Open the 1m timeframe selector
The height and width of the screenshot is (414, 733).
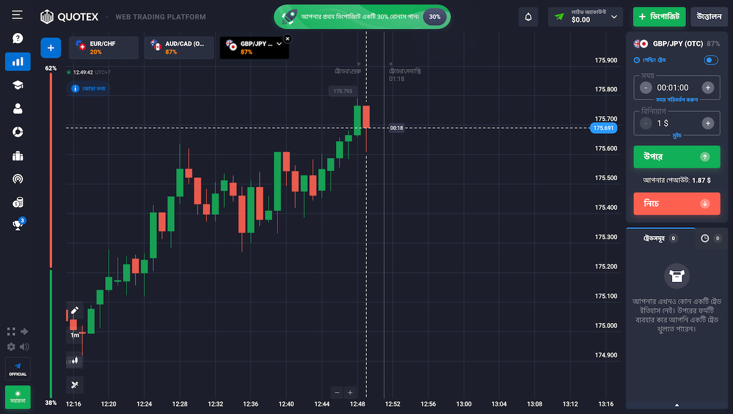point(74,335)
